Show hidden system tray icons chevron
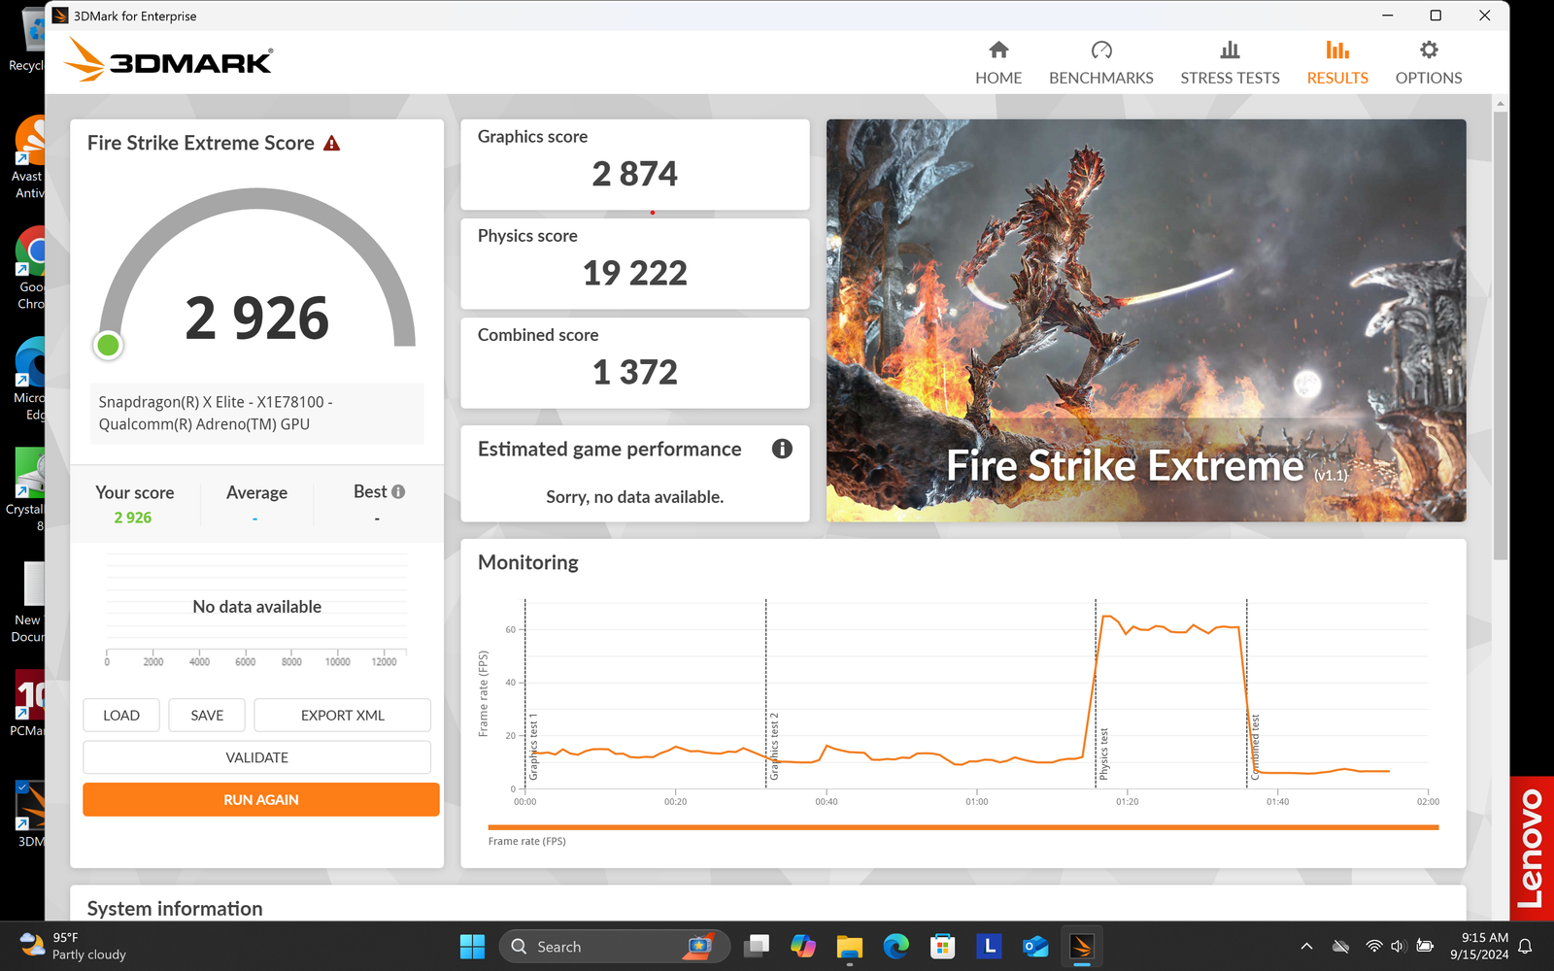Image resolution: width=1554 pixels, height=971 pixels. (x=1306, y=946)
